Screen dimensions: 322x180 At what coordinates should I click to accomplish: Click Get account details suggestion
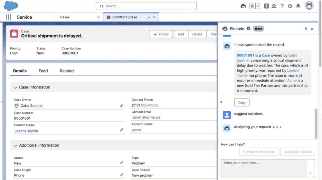(x=298, y=152)
